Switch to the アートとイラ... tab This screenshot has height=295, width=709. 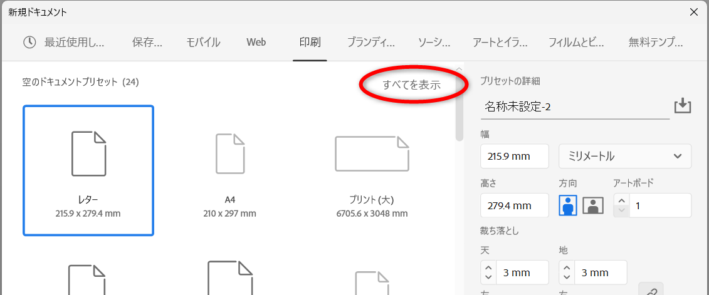point(500,43)
